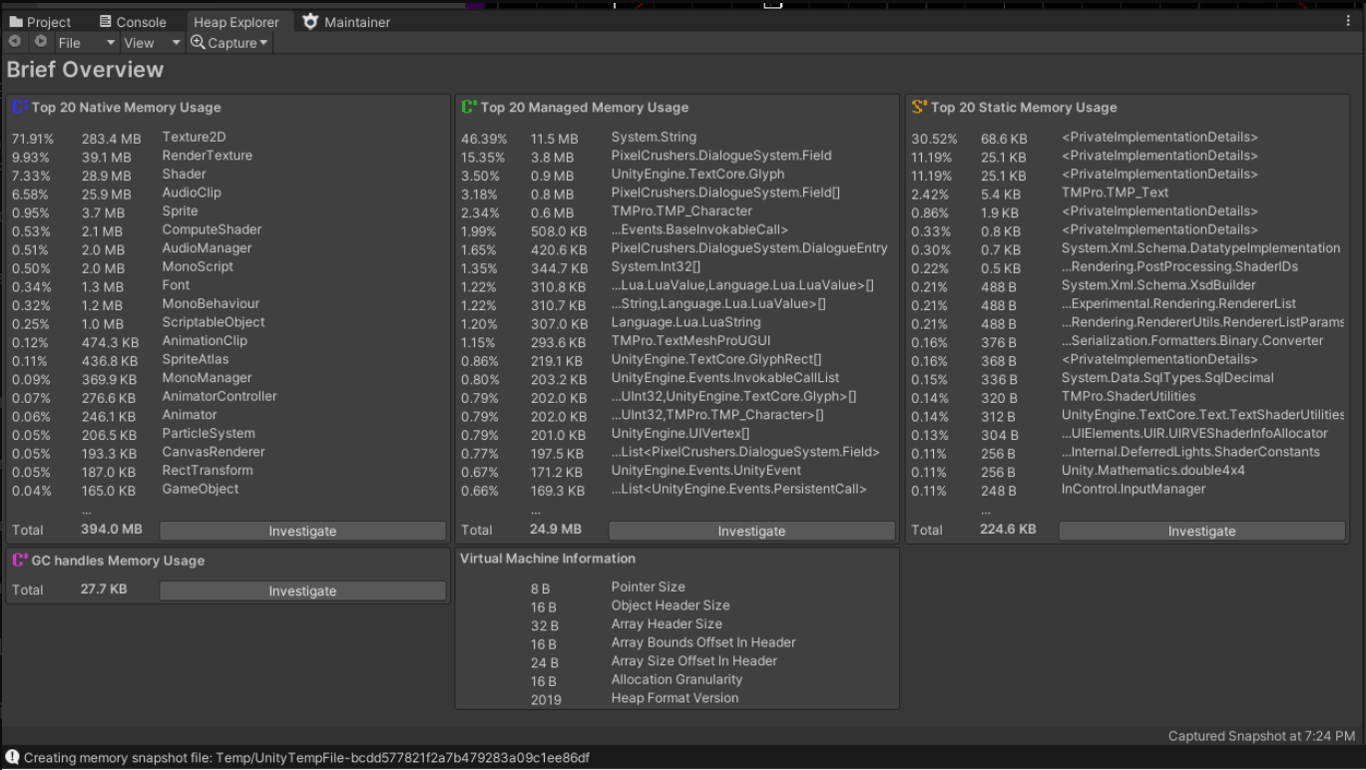1366x770 pixels.
Task: Investigate Top 20 Managed Memory Usage
Action: (x=751, y=532)
